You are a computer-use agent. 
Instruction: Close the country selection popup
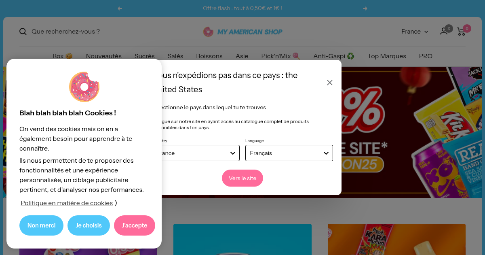tap(330, 83)
